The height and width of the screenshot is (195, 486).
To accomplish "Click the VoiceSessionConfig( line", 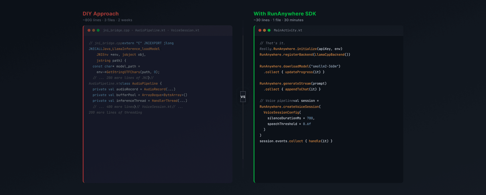I will pos(282,112).
